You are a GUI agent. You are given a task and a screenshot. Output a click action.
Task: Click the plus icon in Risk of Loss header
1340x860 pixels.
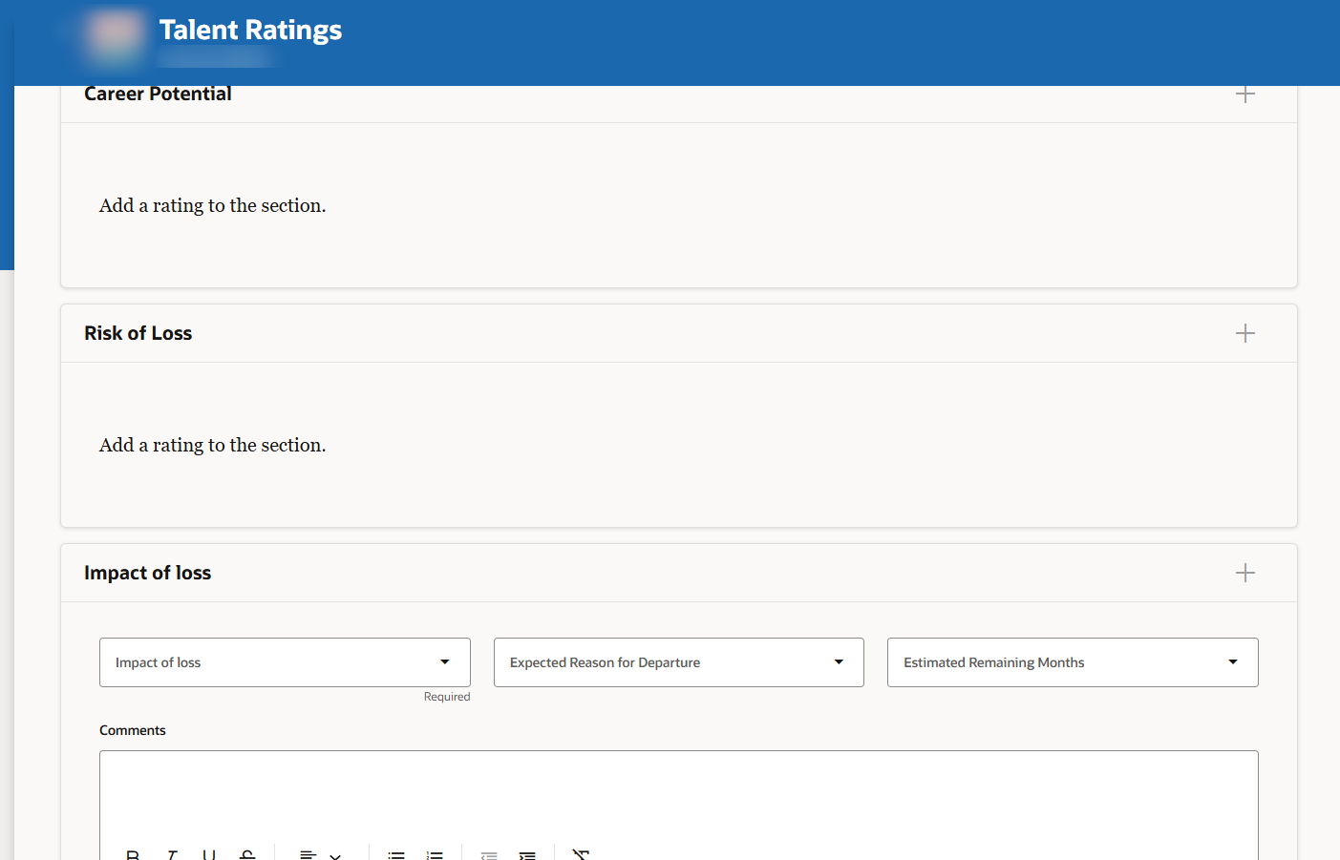[1244, 333]
